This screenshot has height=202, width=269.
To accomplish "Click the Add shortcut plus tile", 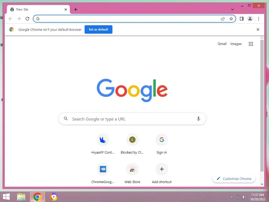I will [162, 173].
